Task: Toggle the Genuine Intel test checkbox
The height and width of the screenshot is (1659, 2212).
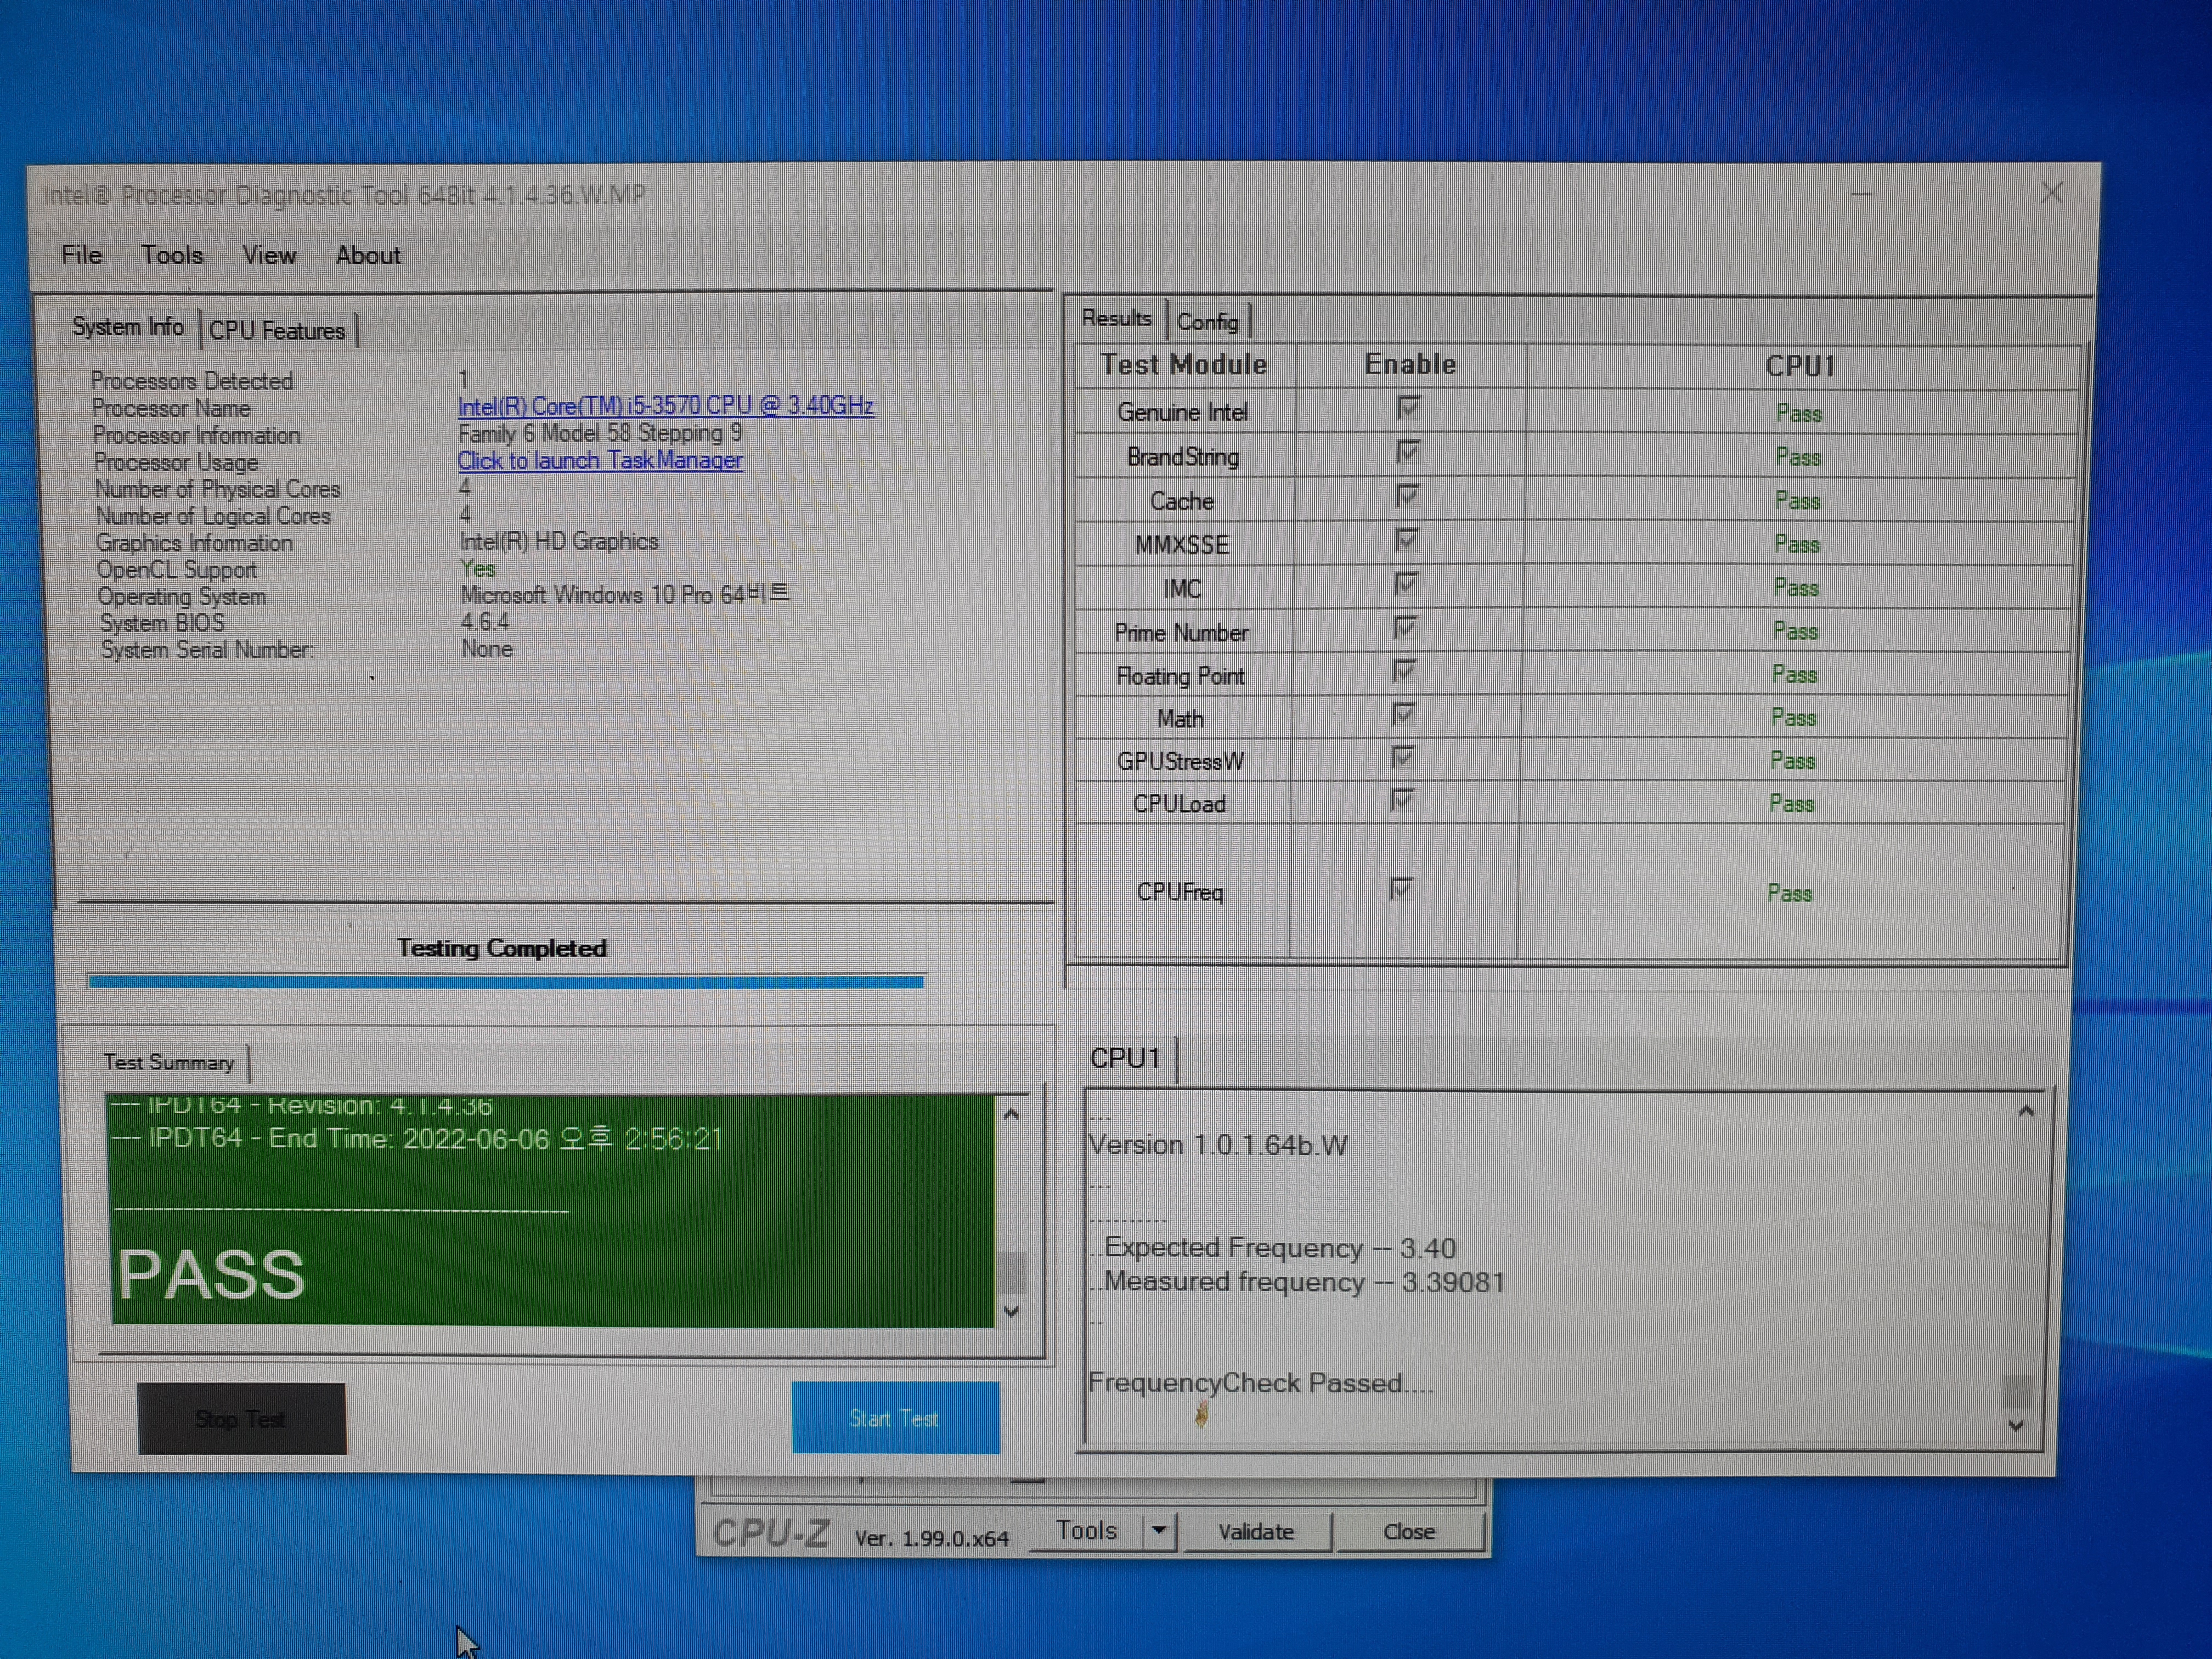Action: click(x=1408, y=409)
